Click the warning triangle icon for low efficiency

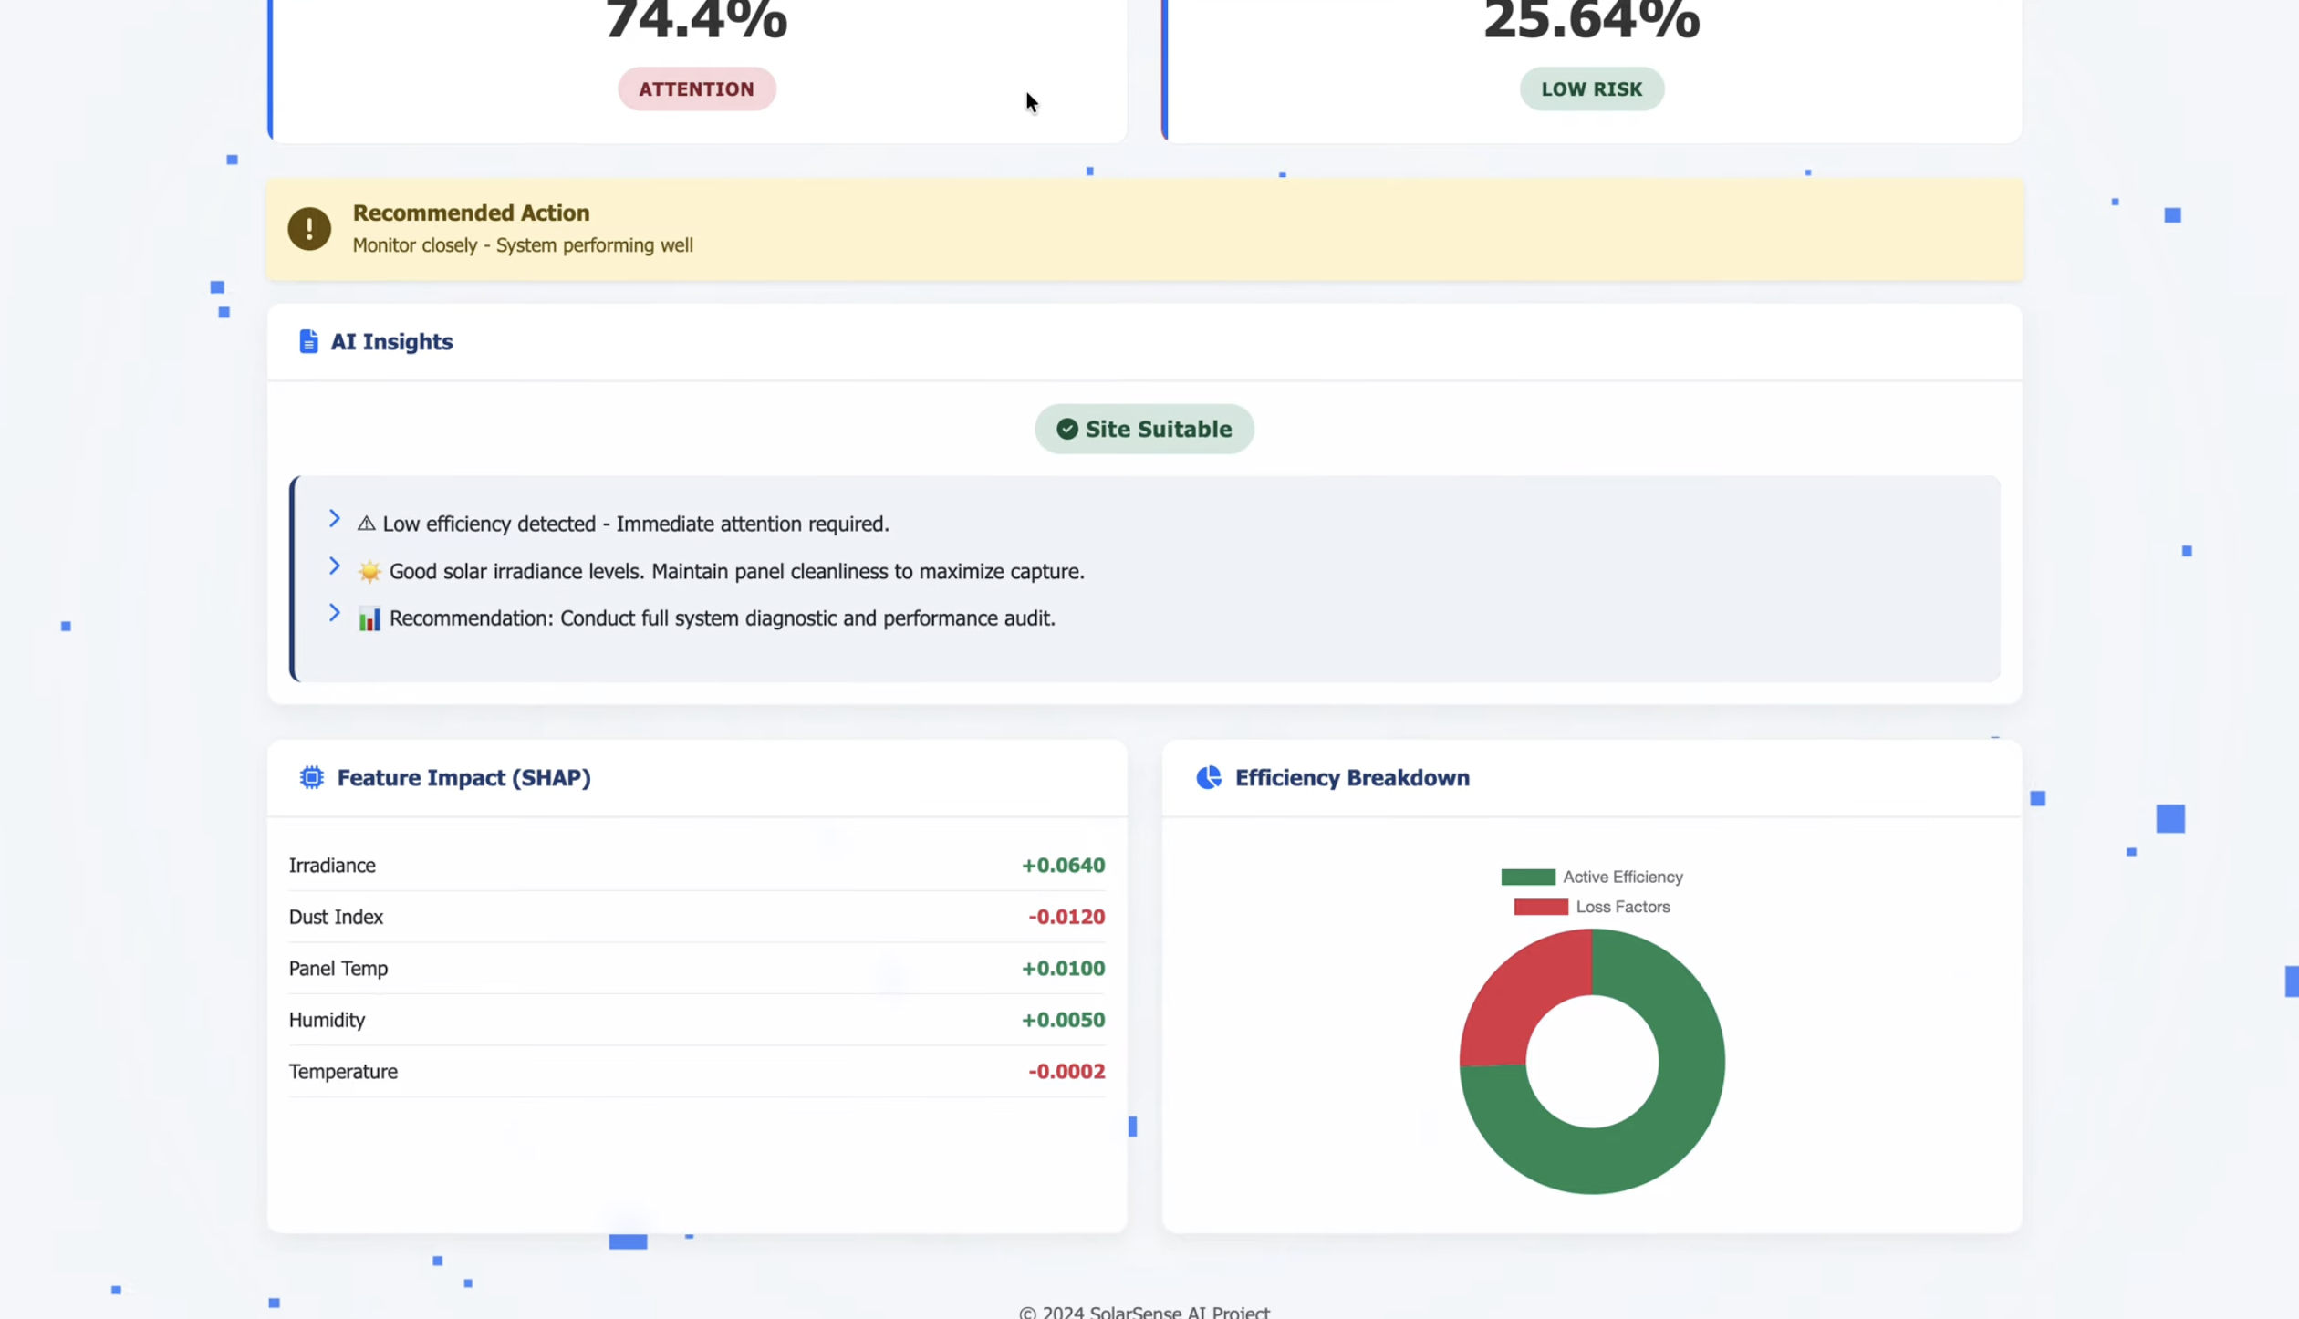click(366, 524)
